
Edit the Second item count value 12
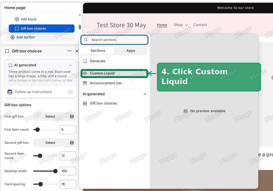[68, 156]
